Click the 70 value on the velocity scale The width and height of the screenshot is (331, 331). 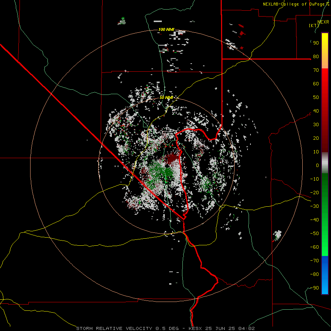pos(316,70)
